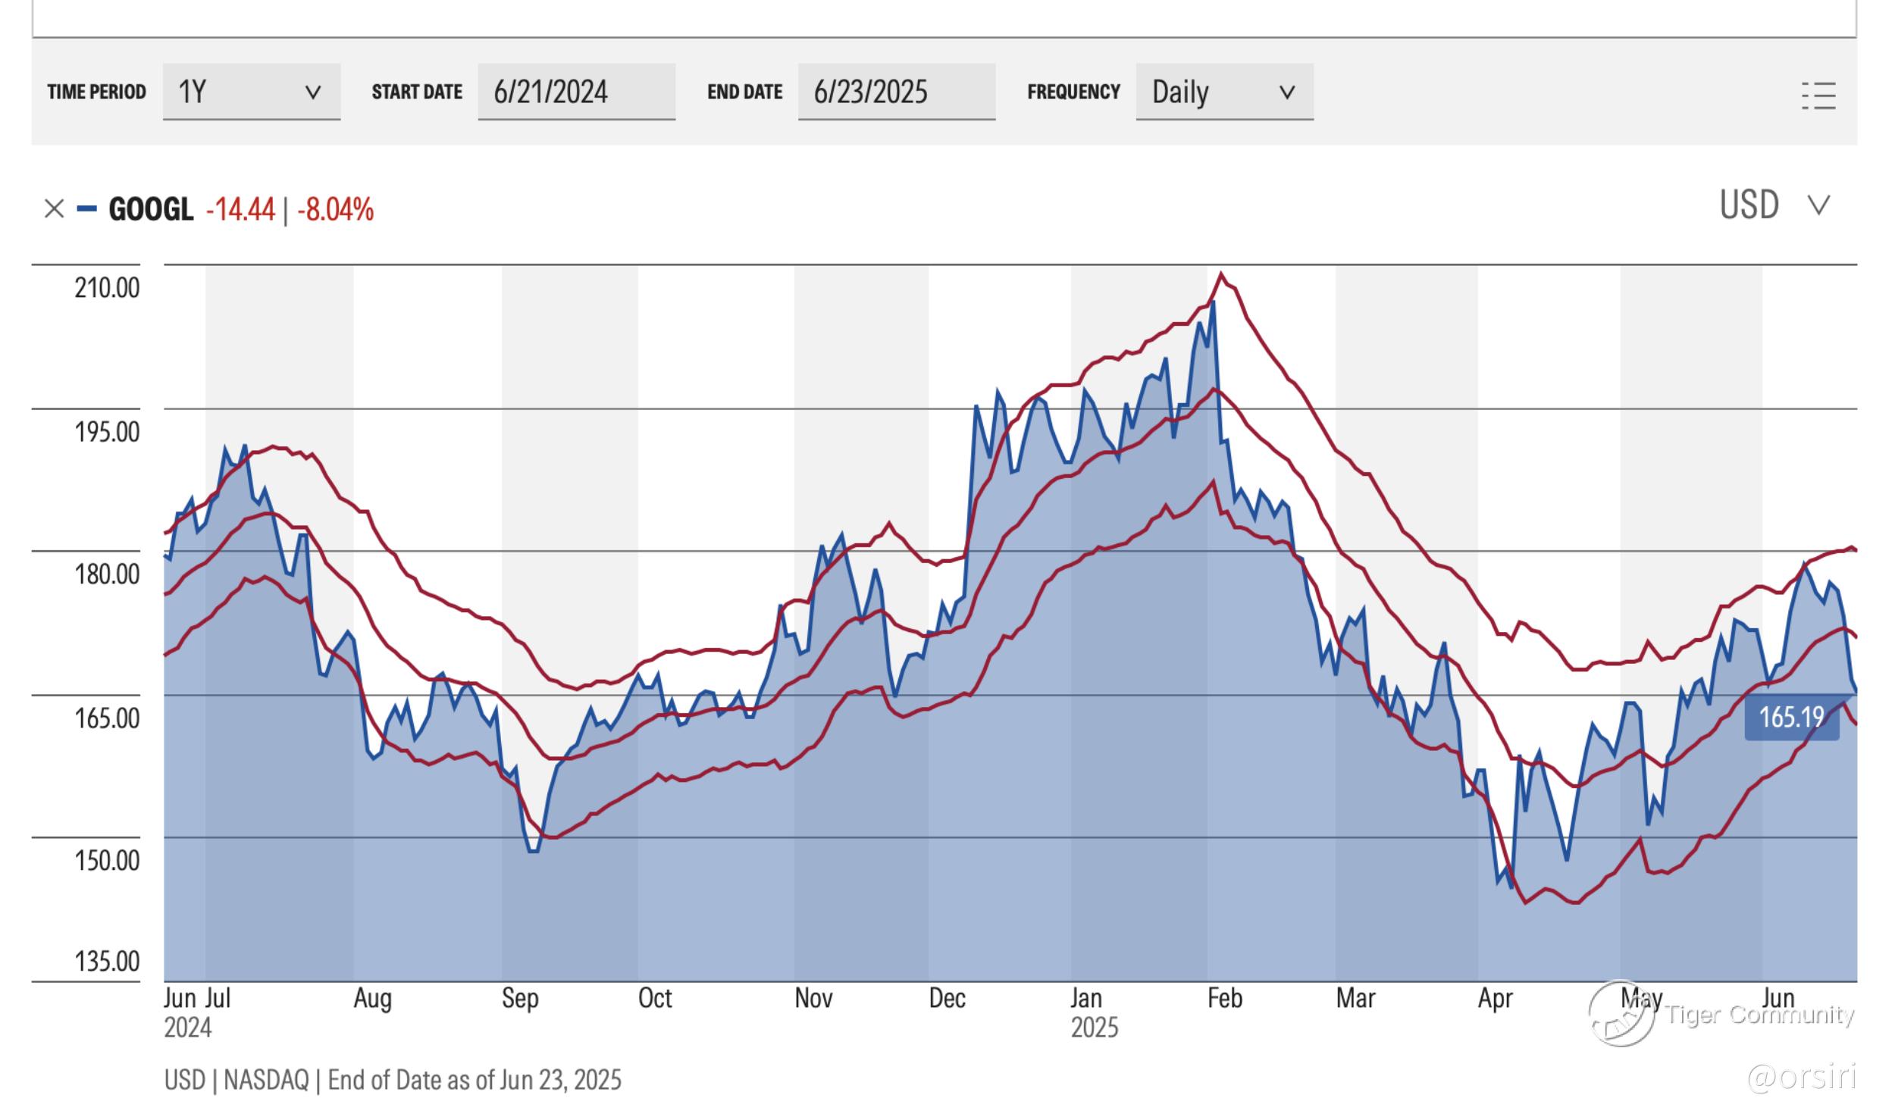The height and width of the screenshot is (1120, 1895).
Task: Select the Sep month axis label
Action: tap(520, 998)
